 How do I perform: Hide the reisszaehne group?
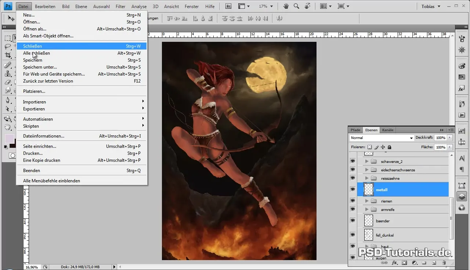coord(353,178)
